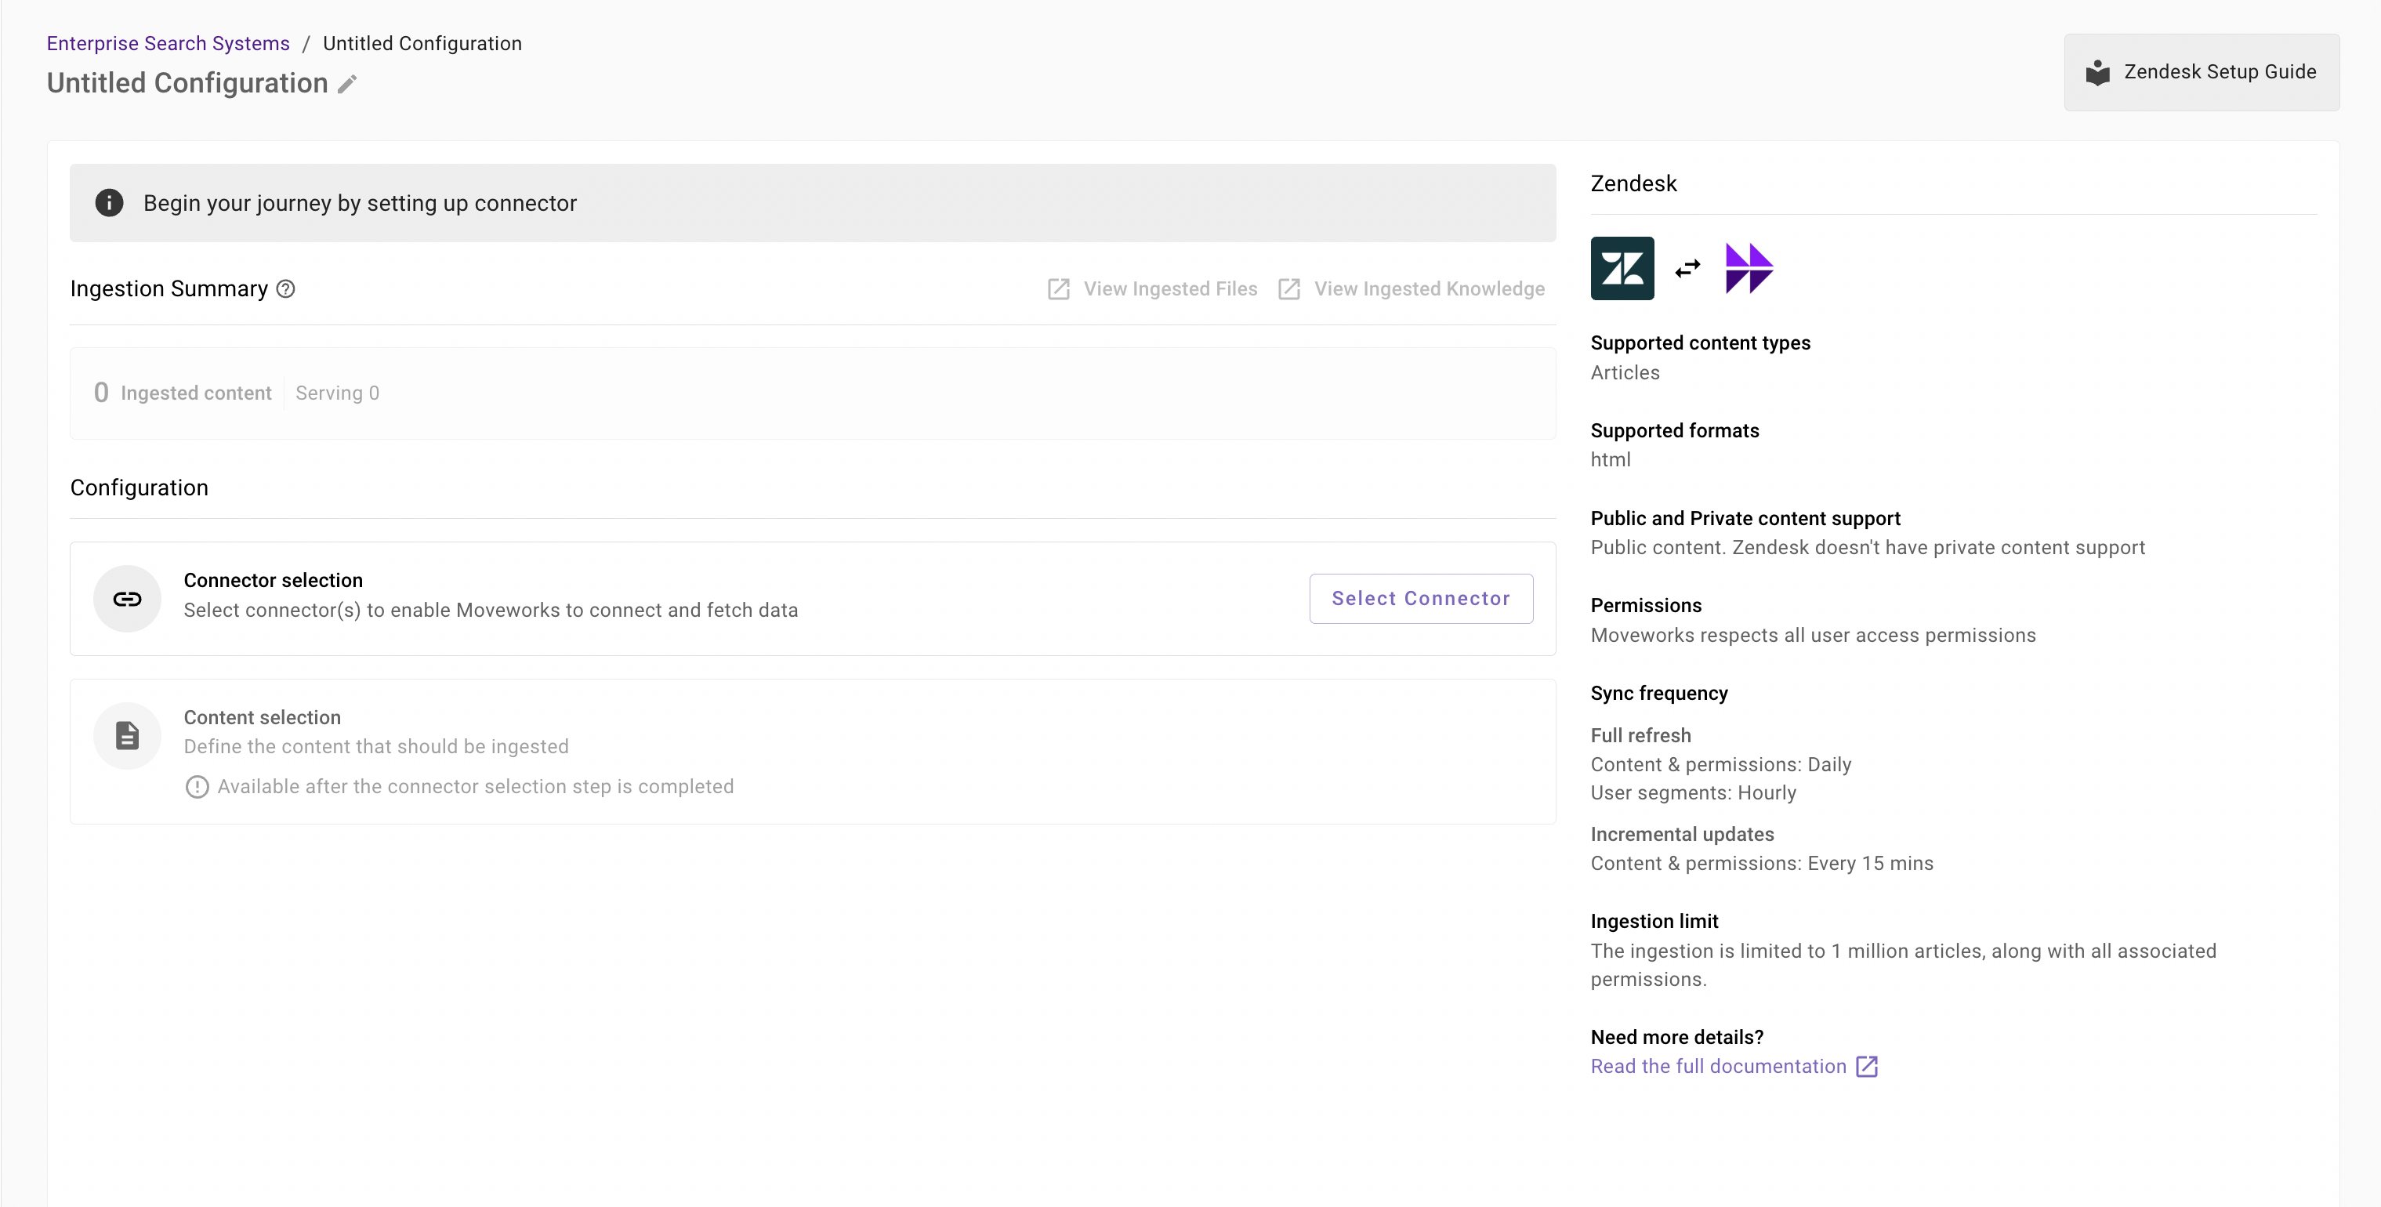The image size is (2381, 1207).
Task: Click the content selection document icon
Action: pos(128,736)
